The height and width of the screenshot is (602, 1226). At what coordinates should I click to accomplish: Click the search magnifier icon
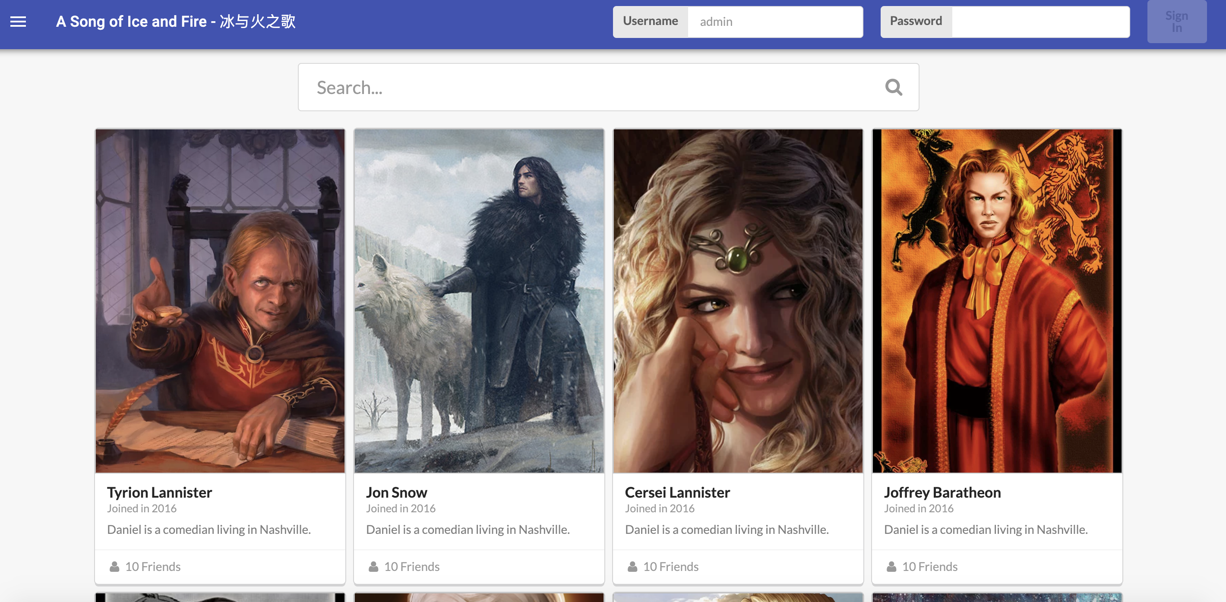coord(893,87)
